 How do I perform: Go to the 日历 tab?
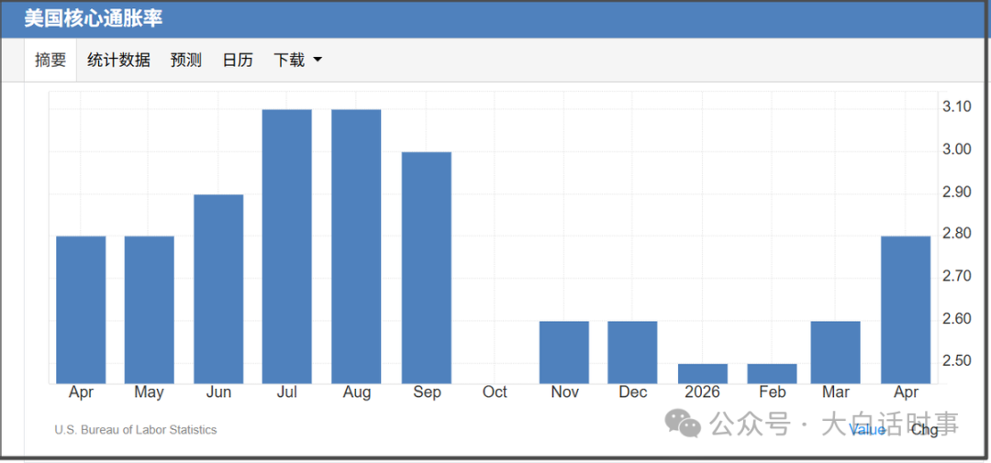238,60
